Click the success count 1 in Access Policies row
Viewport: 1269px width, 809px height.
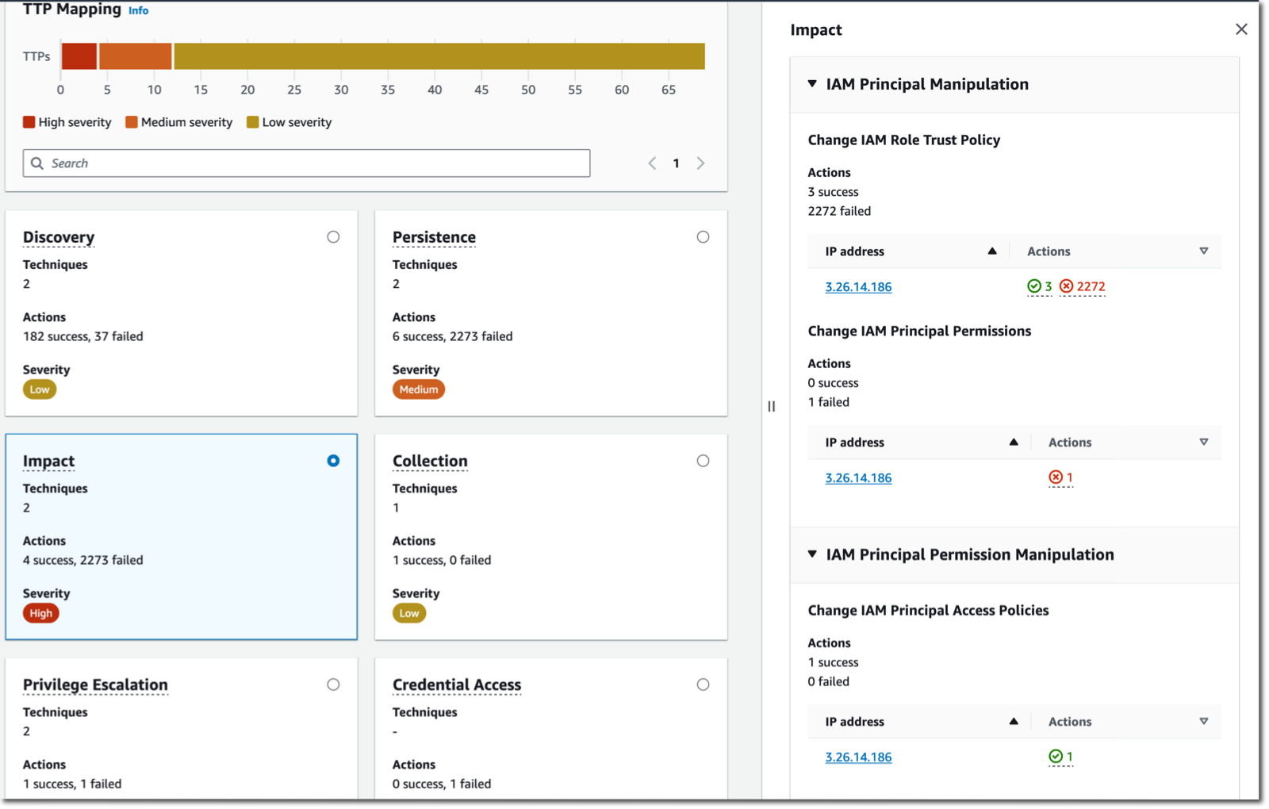pos(1069,757)
